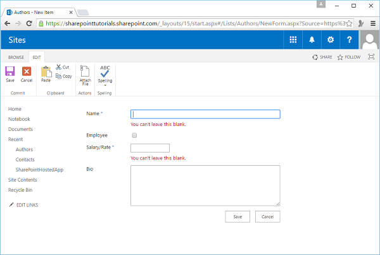Open the notifications bell
This screenshot has width=380, height=255.
tap(312, 40)
